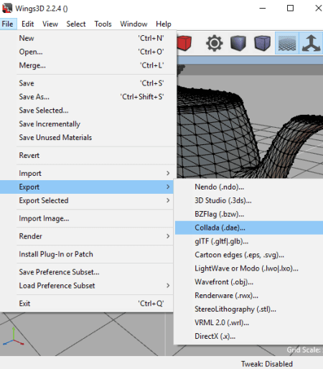Toggle the axes display icon
The width and height of the screenshot is (323, 369).
[311, 43]
